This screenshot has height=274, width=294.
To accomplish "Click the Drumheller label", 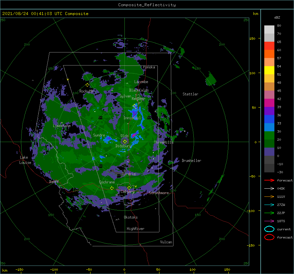I will (x=191, y=161).
